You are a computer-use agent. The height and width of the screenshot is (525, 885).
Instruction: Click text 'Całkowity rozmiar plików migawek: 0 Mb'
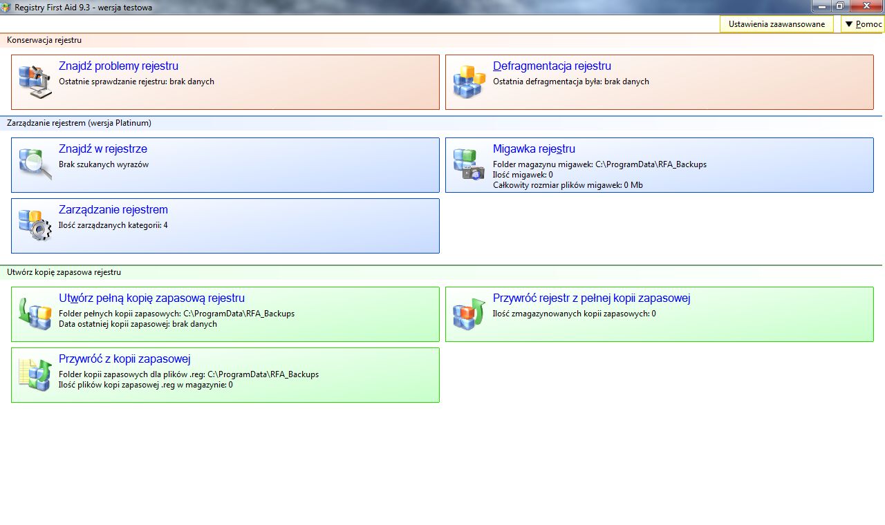click(x=568, y=185)
